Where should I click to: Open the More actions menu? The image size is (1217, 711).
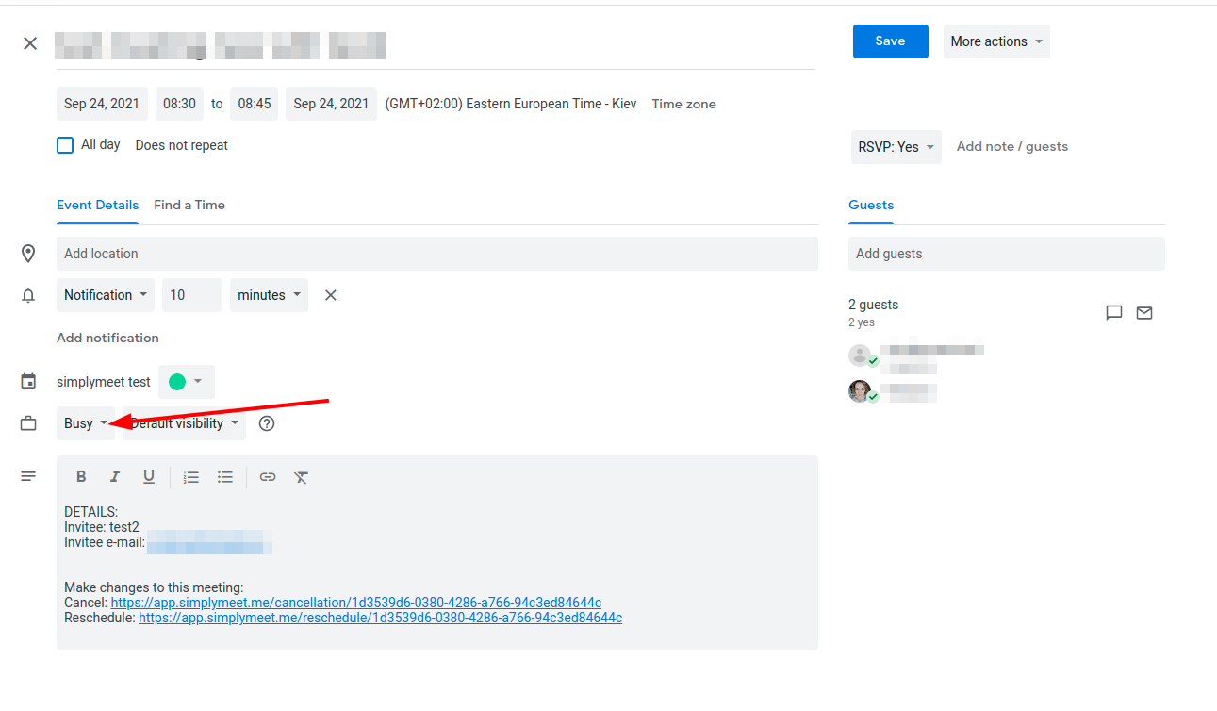tap(996, 41)
